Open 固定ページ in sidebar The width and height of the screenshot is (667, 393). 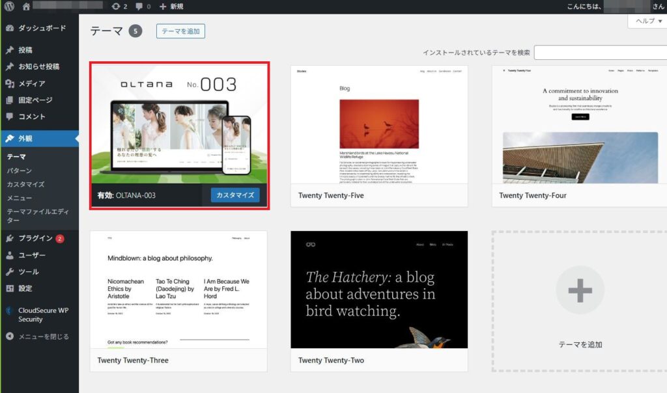click(40, 100)
